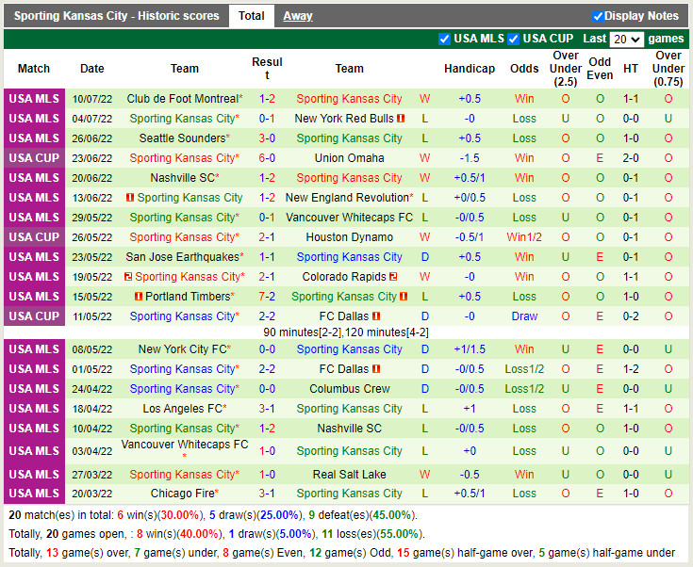Open the 6-0 score against Union Omaha
The height and width of the screenshot is (567, 693).
coord(267,158)
